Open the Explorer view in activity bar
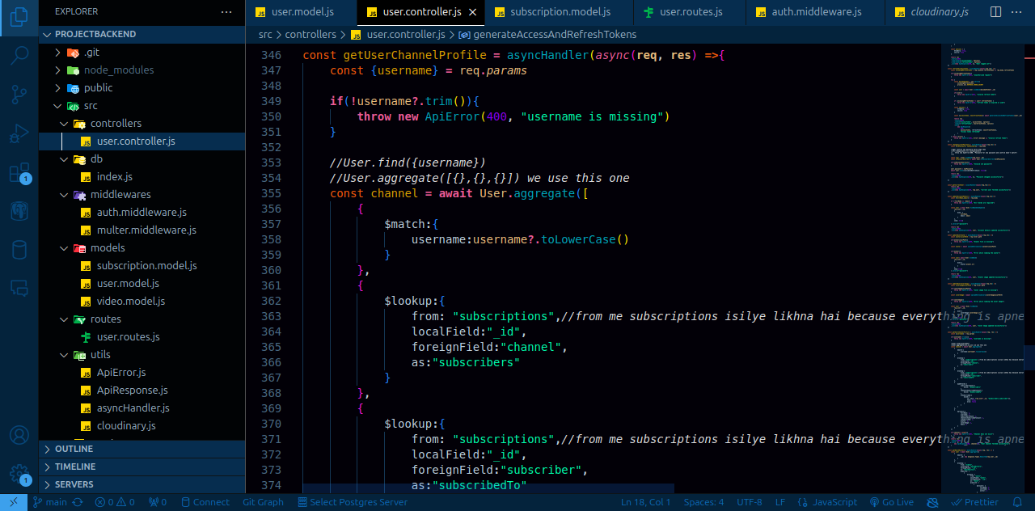 [x=19, y=18]
